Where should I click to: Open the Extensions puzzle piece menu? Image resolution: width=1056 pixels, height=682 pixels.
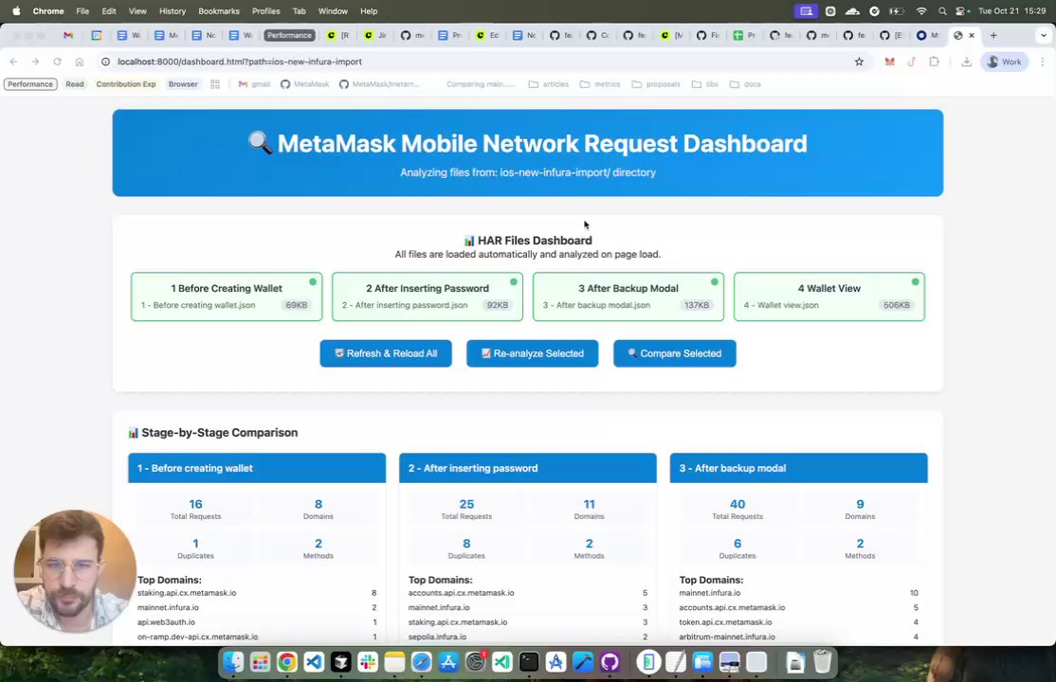(934, 62)
